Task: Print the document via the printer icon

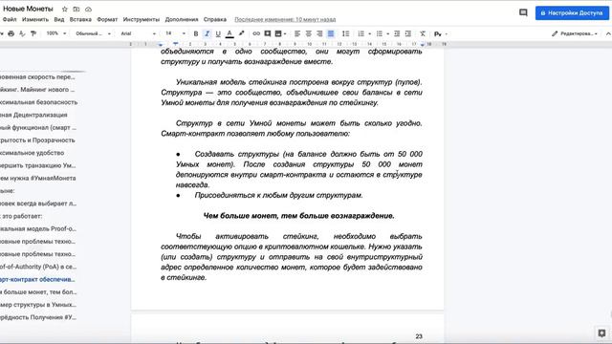Action: (11, 34)
